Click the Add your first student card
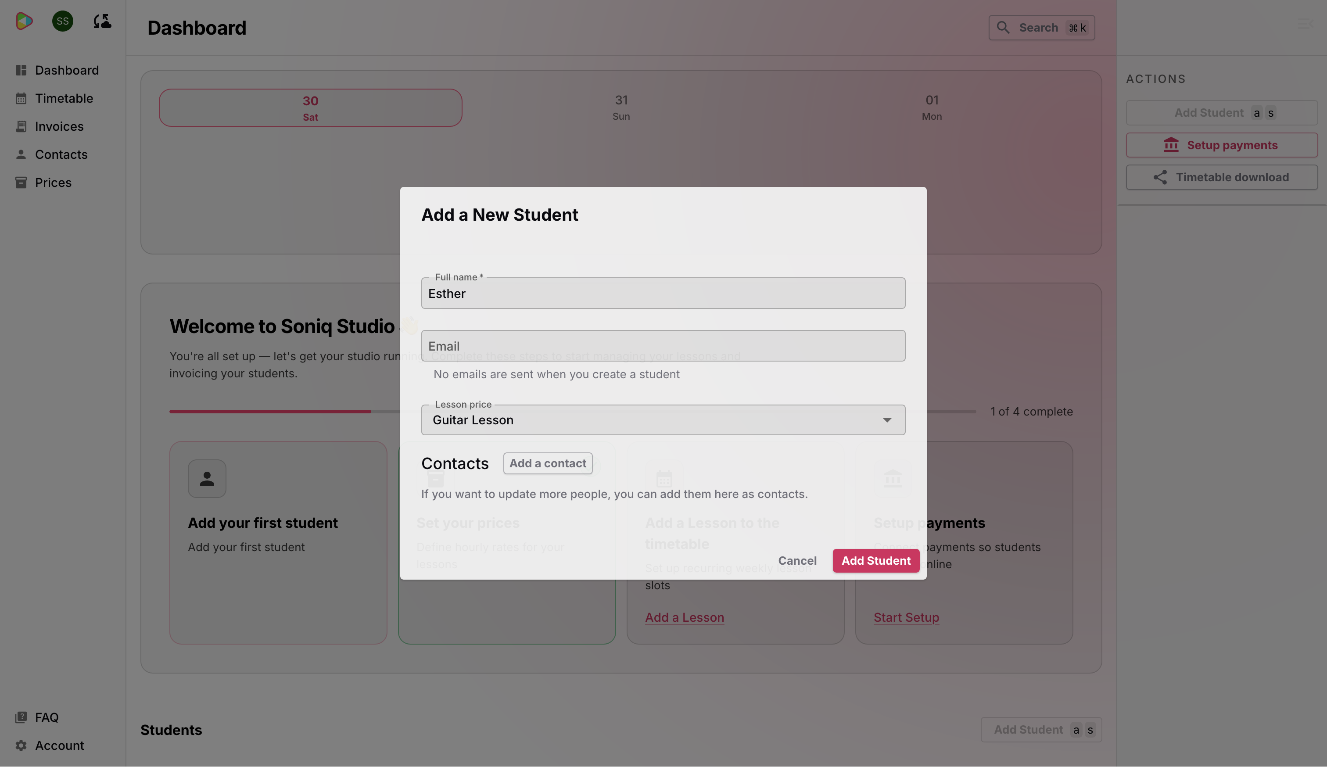 click(x=278, y=543)
